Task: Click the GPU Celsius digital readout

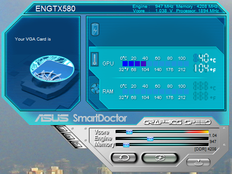Action: 205,58
